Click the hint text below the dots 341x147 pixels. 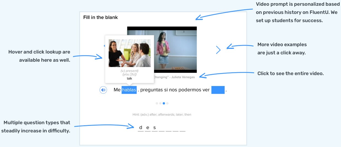(x=162, y=115)
